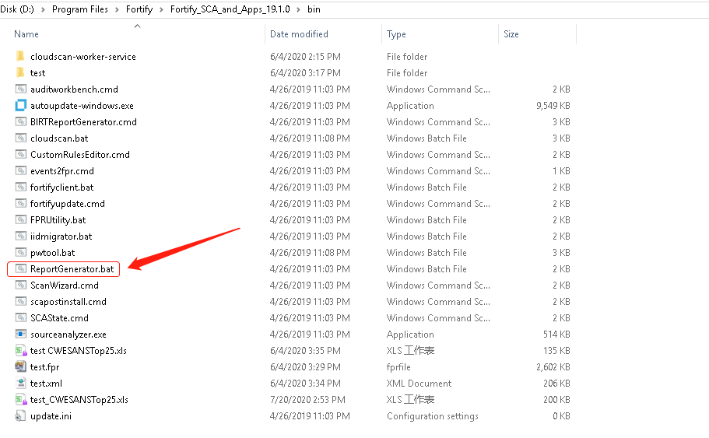Click the scapostinstall.cmd file icon
Viewport: 709px width, 438px height.
click(x=21, y=302)
